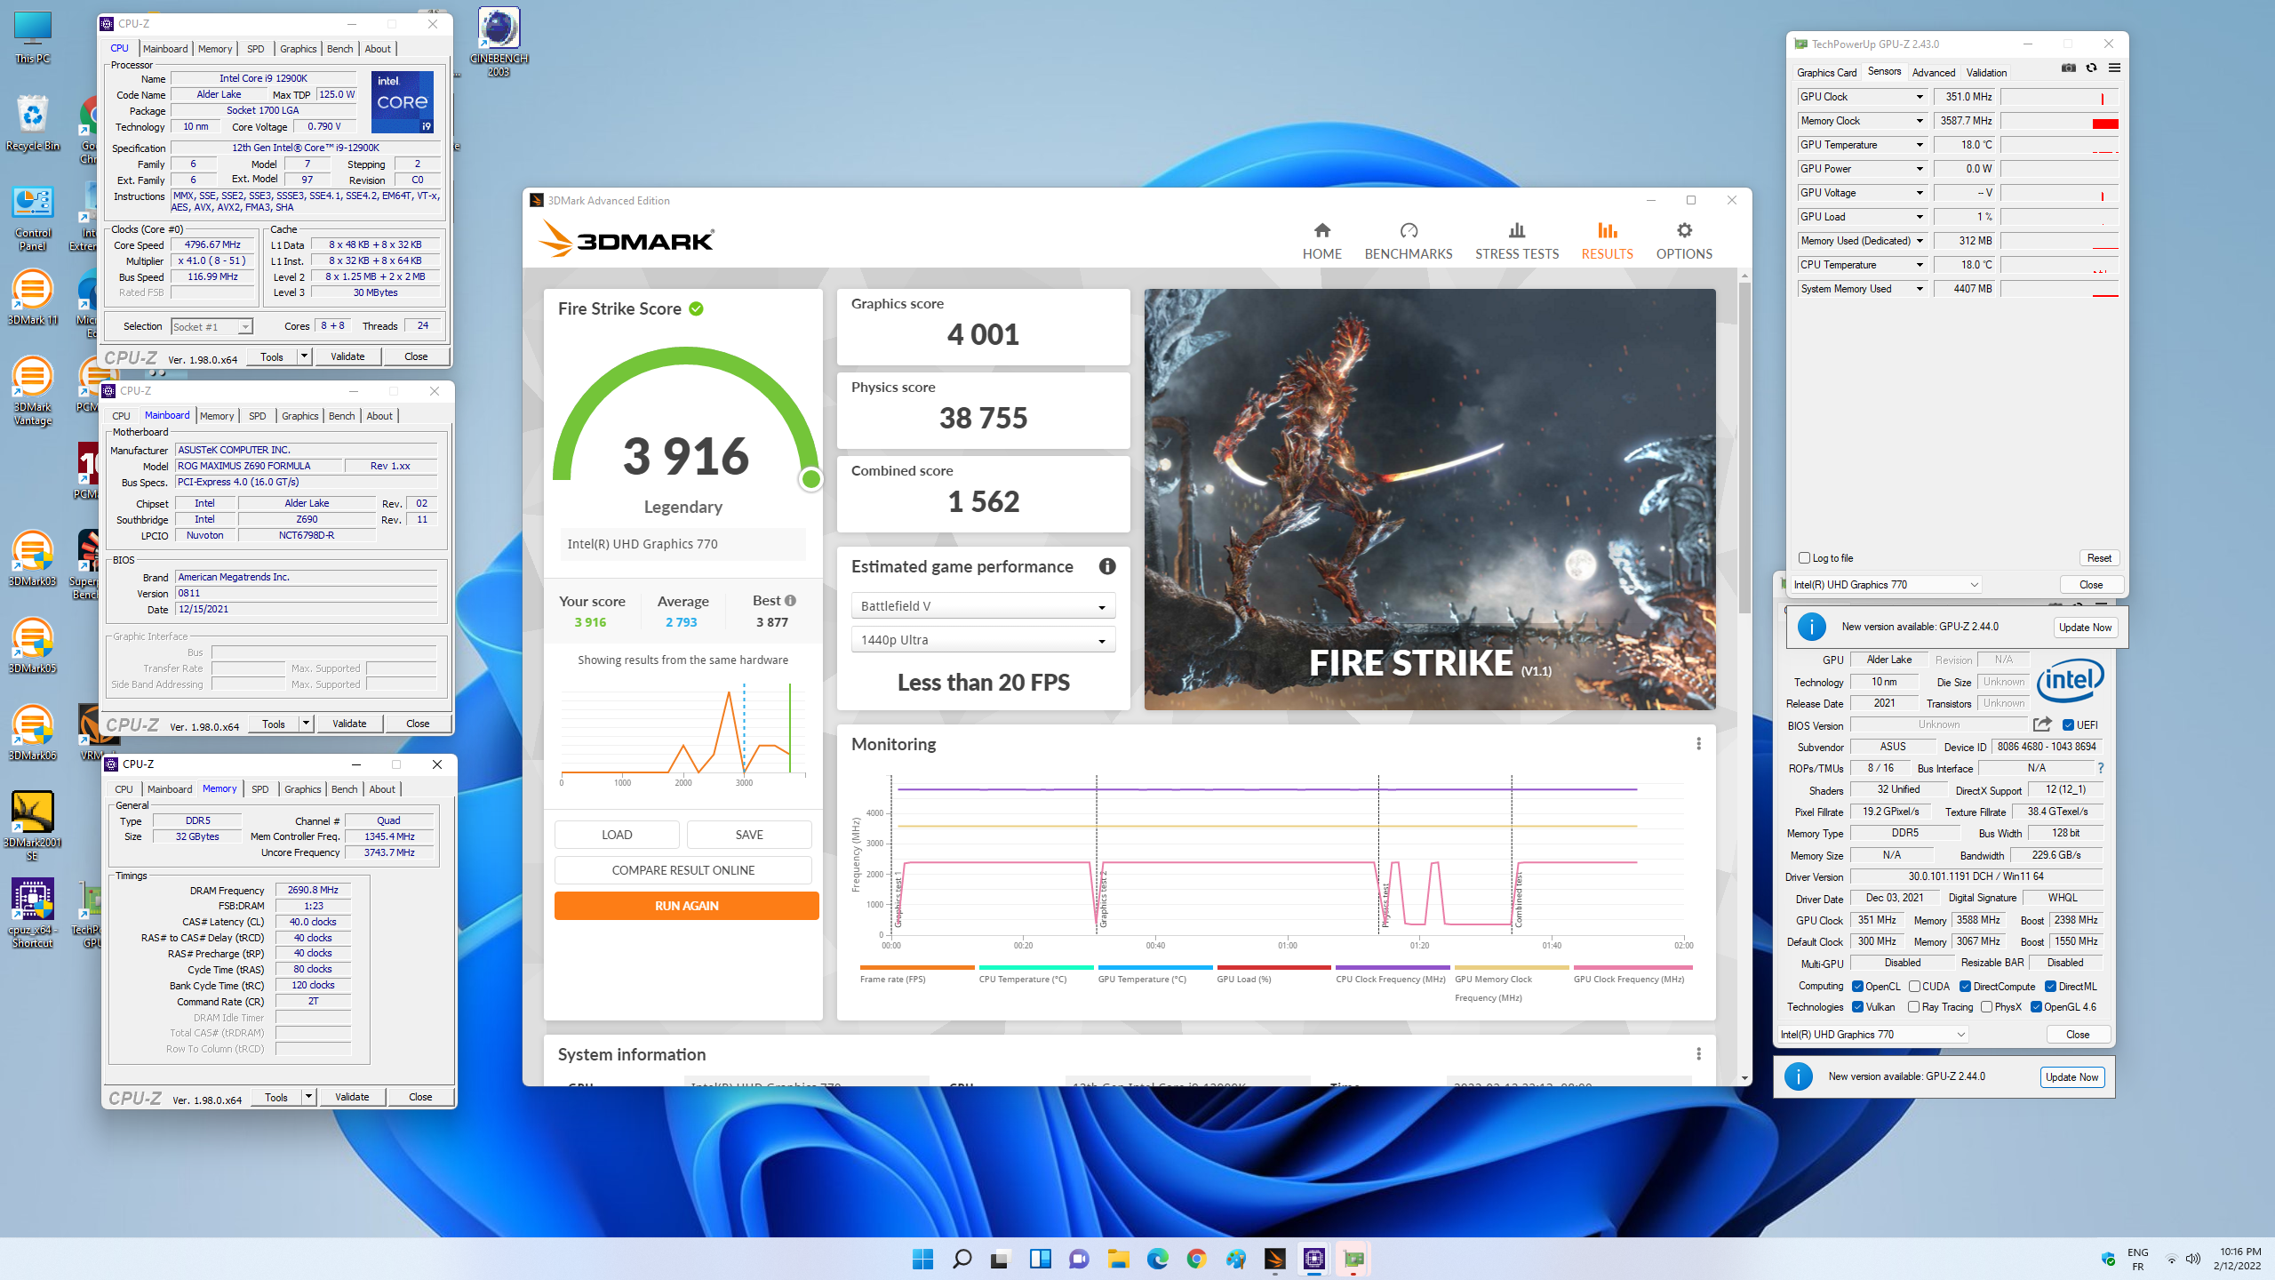This screenshot has width=2275, height=1280.
Task: Open 3DMark Vantage desktop shortcut
Action: 32,391
